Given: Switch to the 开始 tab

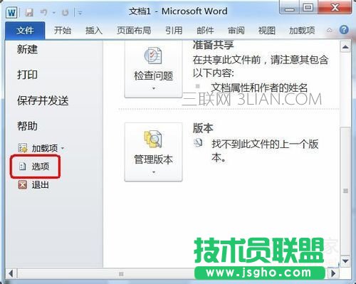Looking at the screenshot, I should [63, 31].
